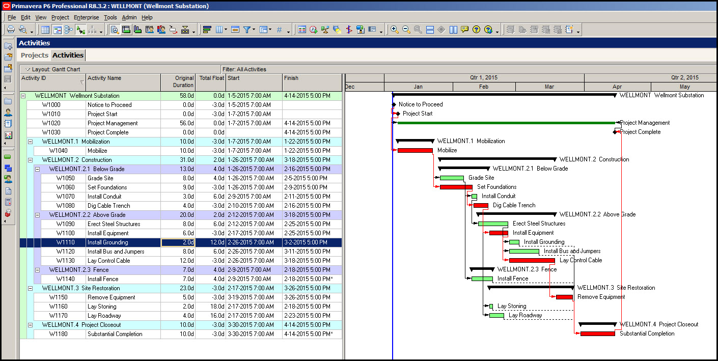Toggle the Resource Usage Profile button
This screenshot has height=361, width=718.
[x=161, y=30]
